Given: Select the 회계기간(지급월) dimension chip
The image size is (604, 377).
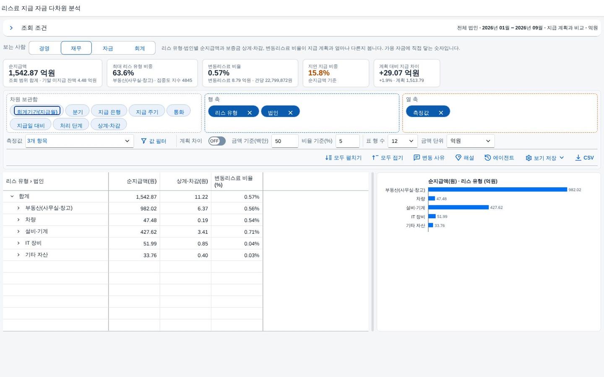Looking at the screenshot, I should pos(37,111).
